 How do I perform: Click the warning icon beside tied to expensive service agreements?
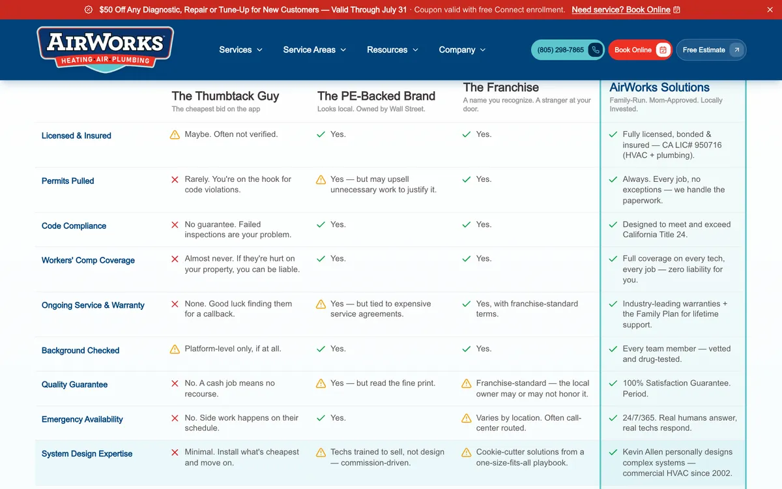[x=321, y=304]
